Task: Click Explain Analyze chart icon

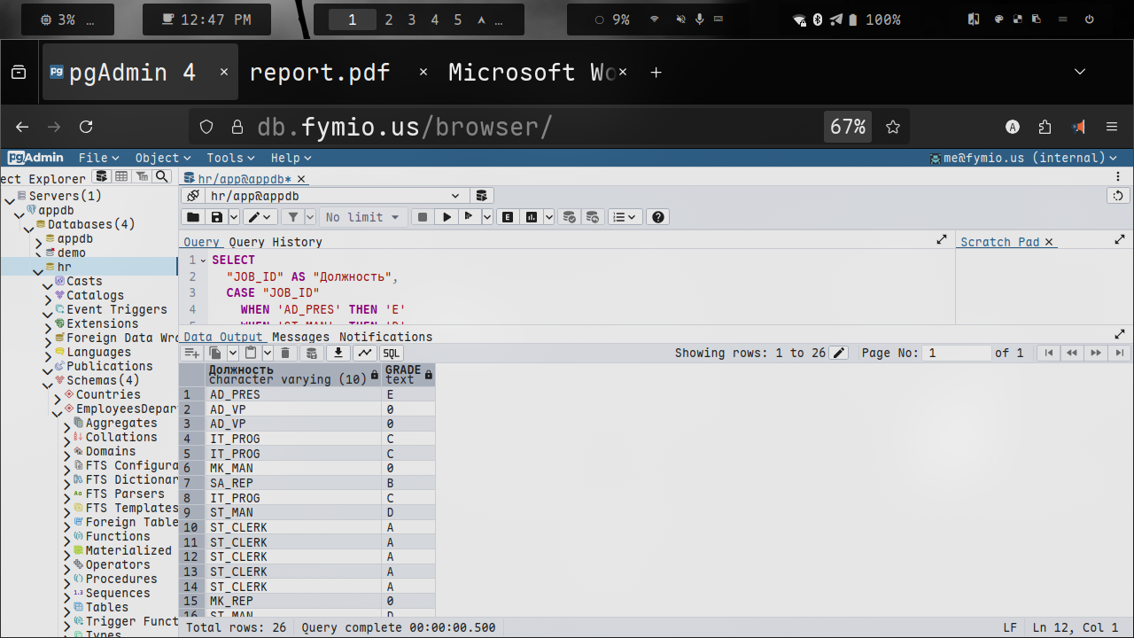Action: (532, 217)
